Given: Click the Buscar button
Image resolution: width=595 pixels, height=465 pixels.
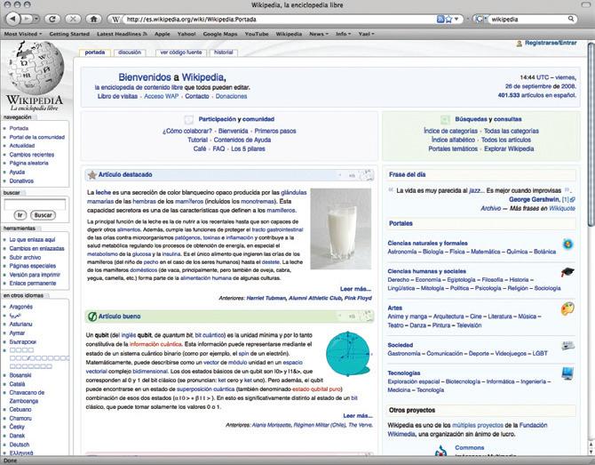Looking at the screenshot, I should 43,215.
